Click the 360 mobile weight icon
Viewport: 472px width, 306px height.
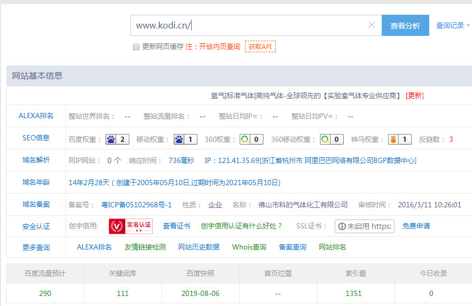[325, 139]
